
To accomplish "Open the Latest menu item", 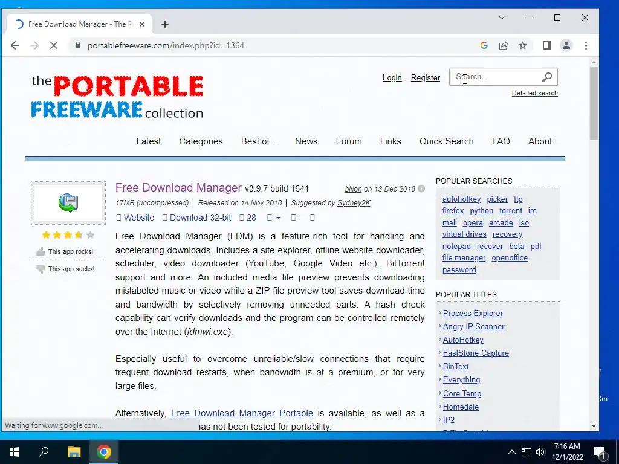I will [149, 141].
